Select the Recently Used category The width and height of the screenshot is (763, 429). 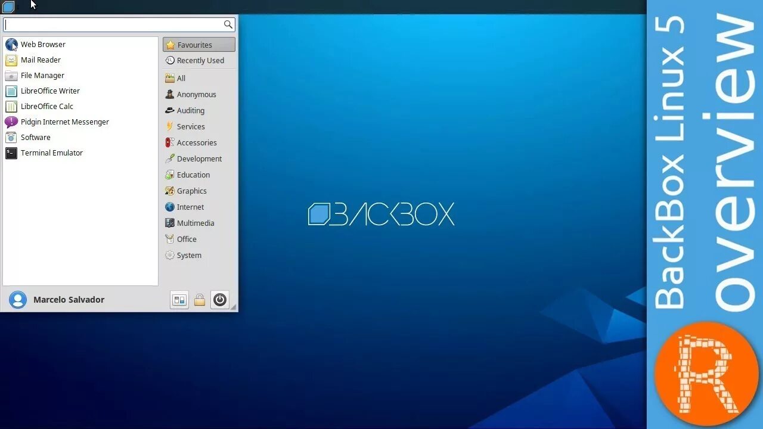(199, 61)
